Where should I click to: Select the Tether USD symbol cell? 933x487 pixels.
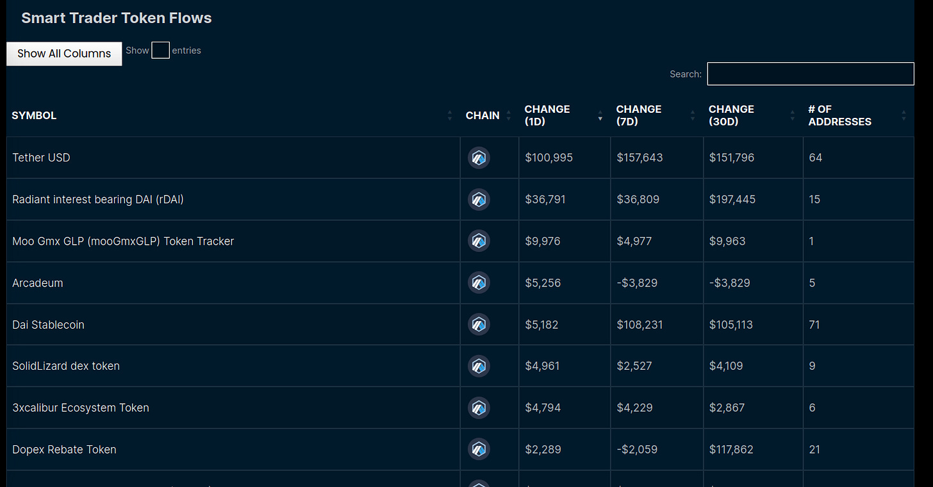[x=233, y=158]
